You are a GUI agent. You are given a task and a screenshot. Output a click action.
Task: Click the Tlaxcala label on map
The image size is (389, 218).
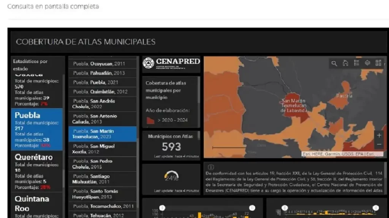pyautogui.click(x=344, y=96)
